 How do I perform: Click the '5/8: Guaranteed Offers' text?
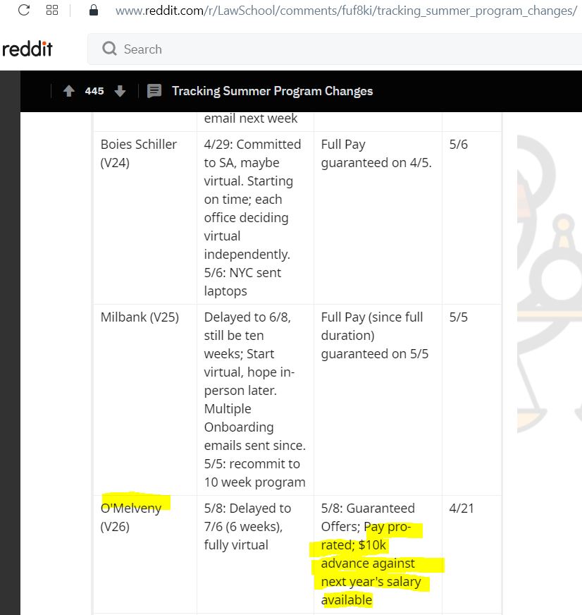pos(368,518)
